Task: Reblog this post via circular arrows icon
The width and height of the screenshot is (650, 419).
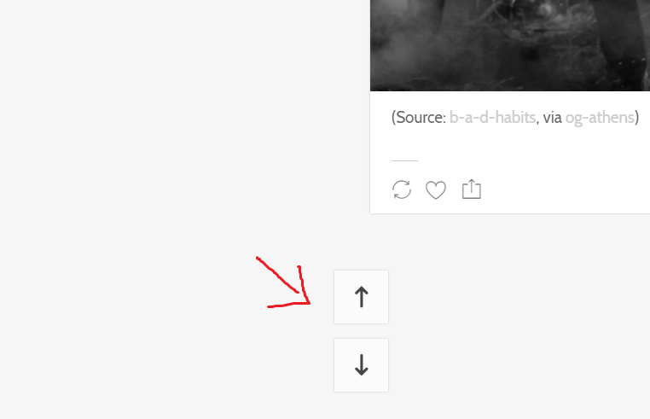Action: click(x=402, y=189)
